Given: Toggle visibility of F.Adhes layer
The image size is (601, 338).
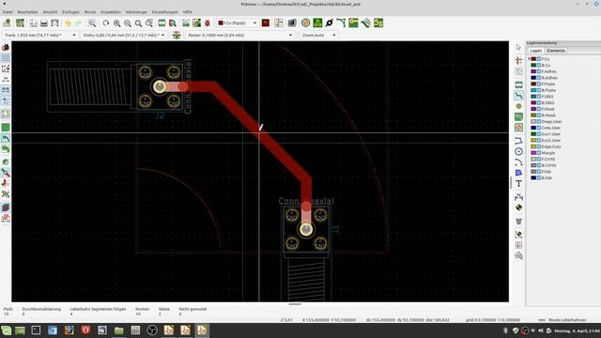Looking at the screenshot, I should (539, 71).
